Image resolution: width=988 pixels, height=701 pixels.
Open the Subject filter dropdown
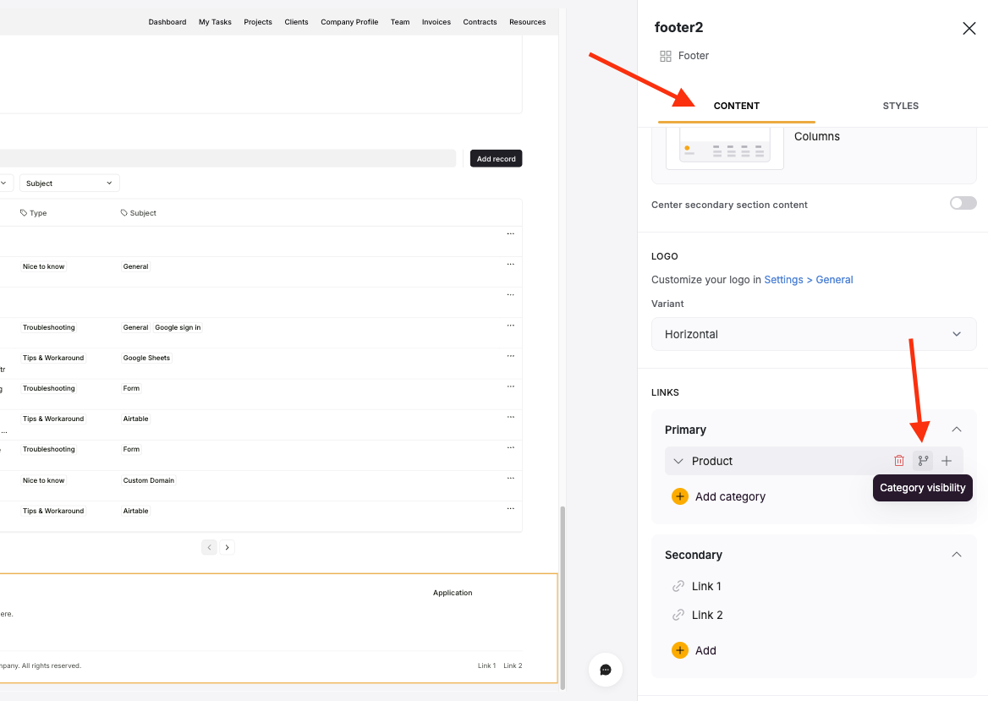[69, 183]
